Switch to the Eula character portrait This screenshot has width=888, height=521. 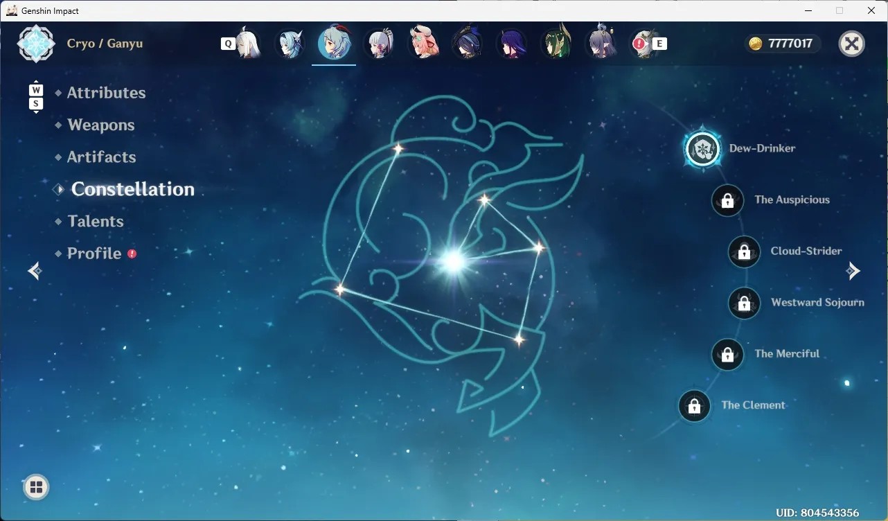(x=290, y=44)
